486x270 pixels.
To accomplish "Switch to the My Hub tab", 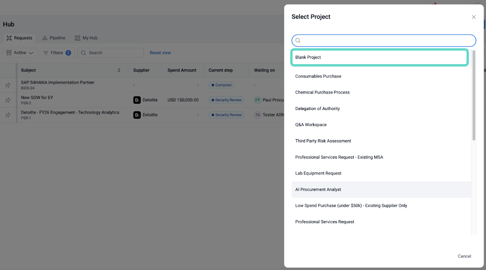I will click(x=86, y=38).
